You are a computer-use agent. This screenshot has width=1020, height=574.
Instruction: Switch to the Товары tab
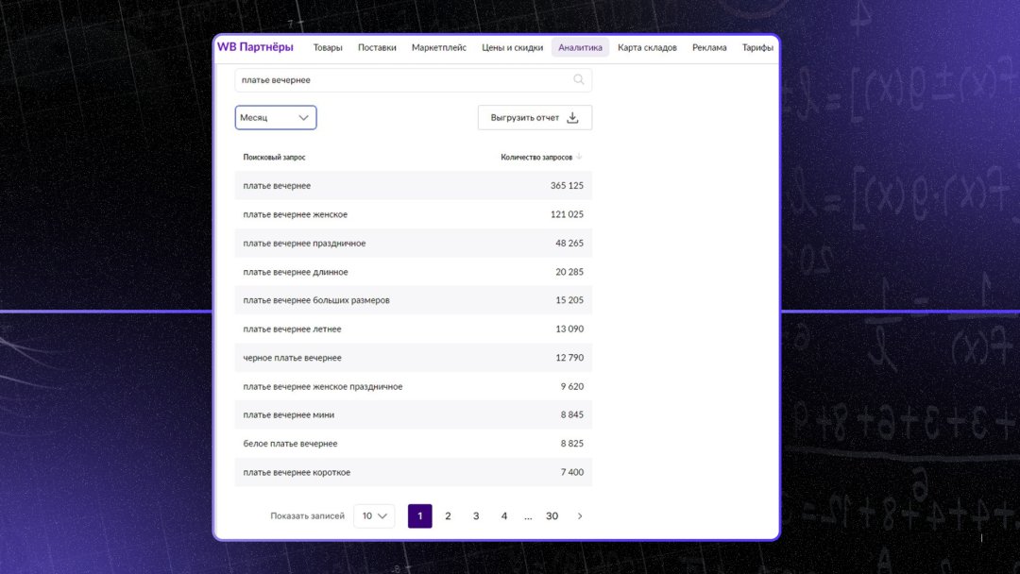tap(328, 48)
